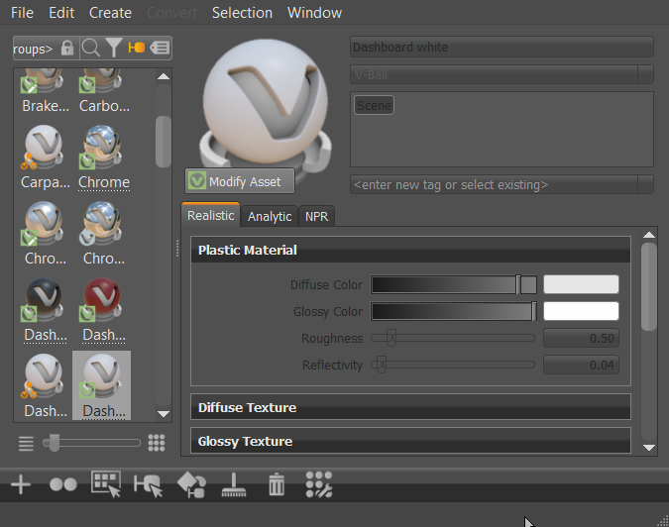This screenshot has width=669, height=527.
Task: Switch to the Analytic tab
Action: pos(270,217)
